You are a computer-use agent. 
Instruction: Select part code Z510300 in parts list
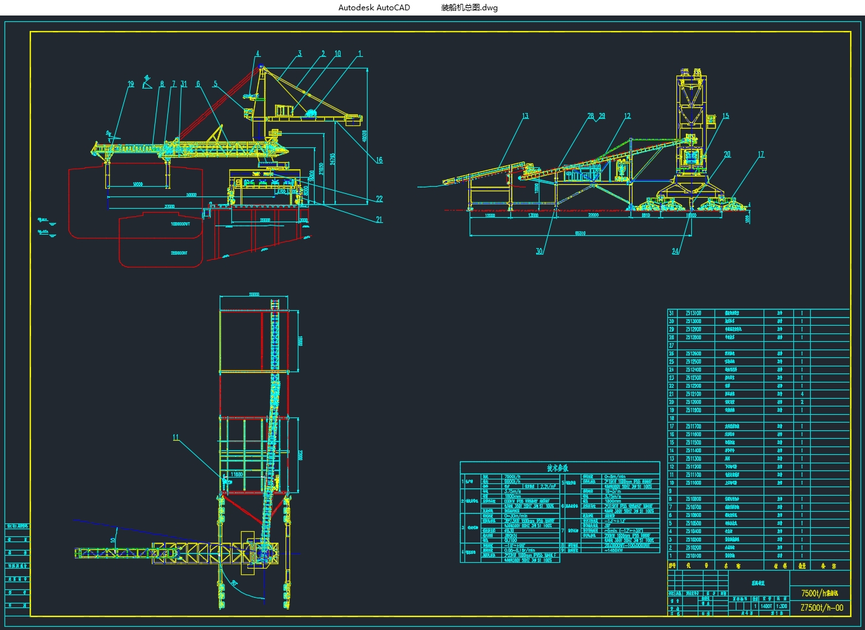pos(694,540)
